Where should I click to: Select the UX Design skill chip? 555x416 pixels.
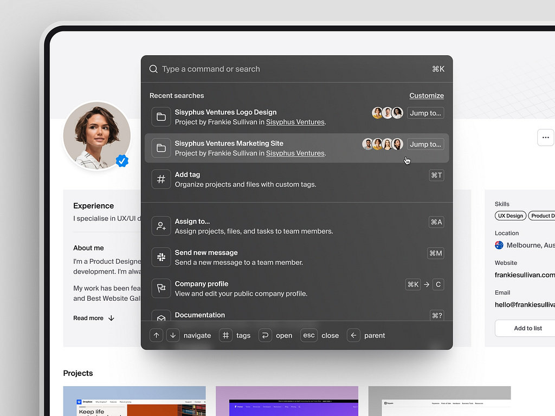point(510,216)
